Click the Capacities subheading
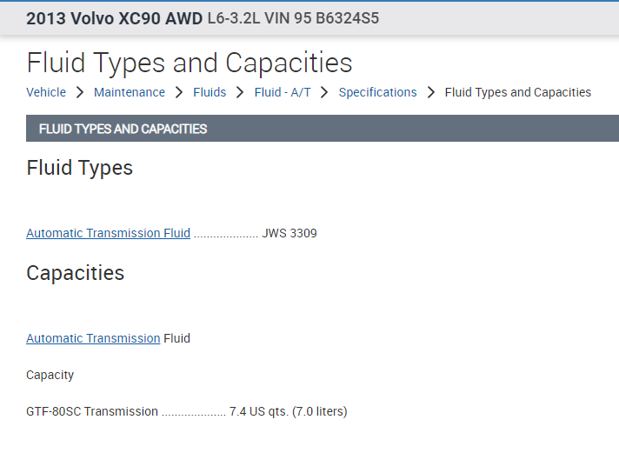 pos(76,273)
